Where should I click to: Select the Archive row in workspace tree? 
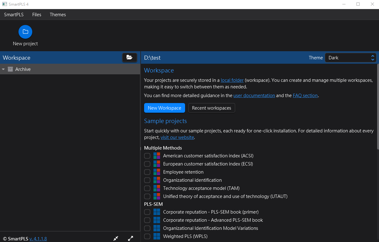click(x=70, y=69)
